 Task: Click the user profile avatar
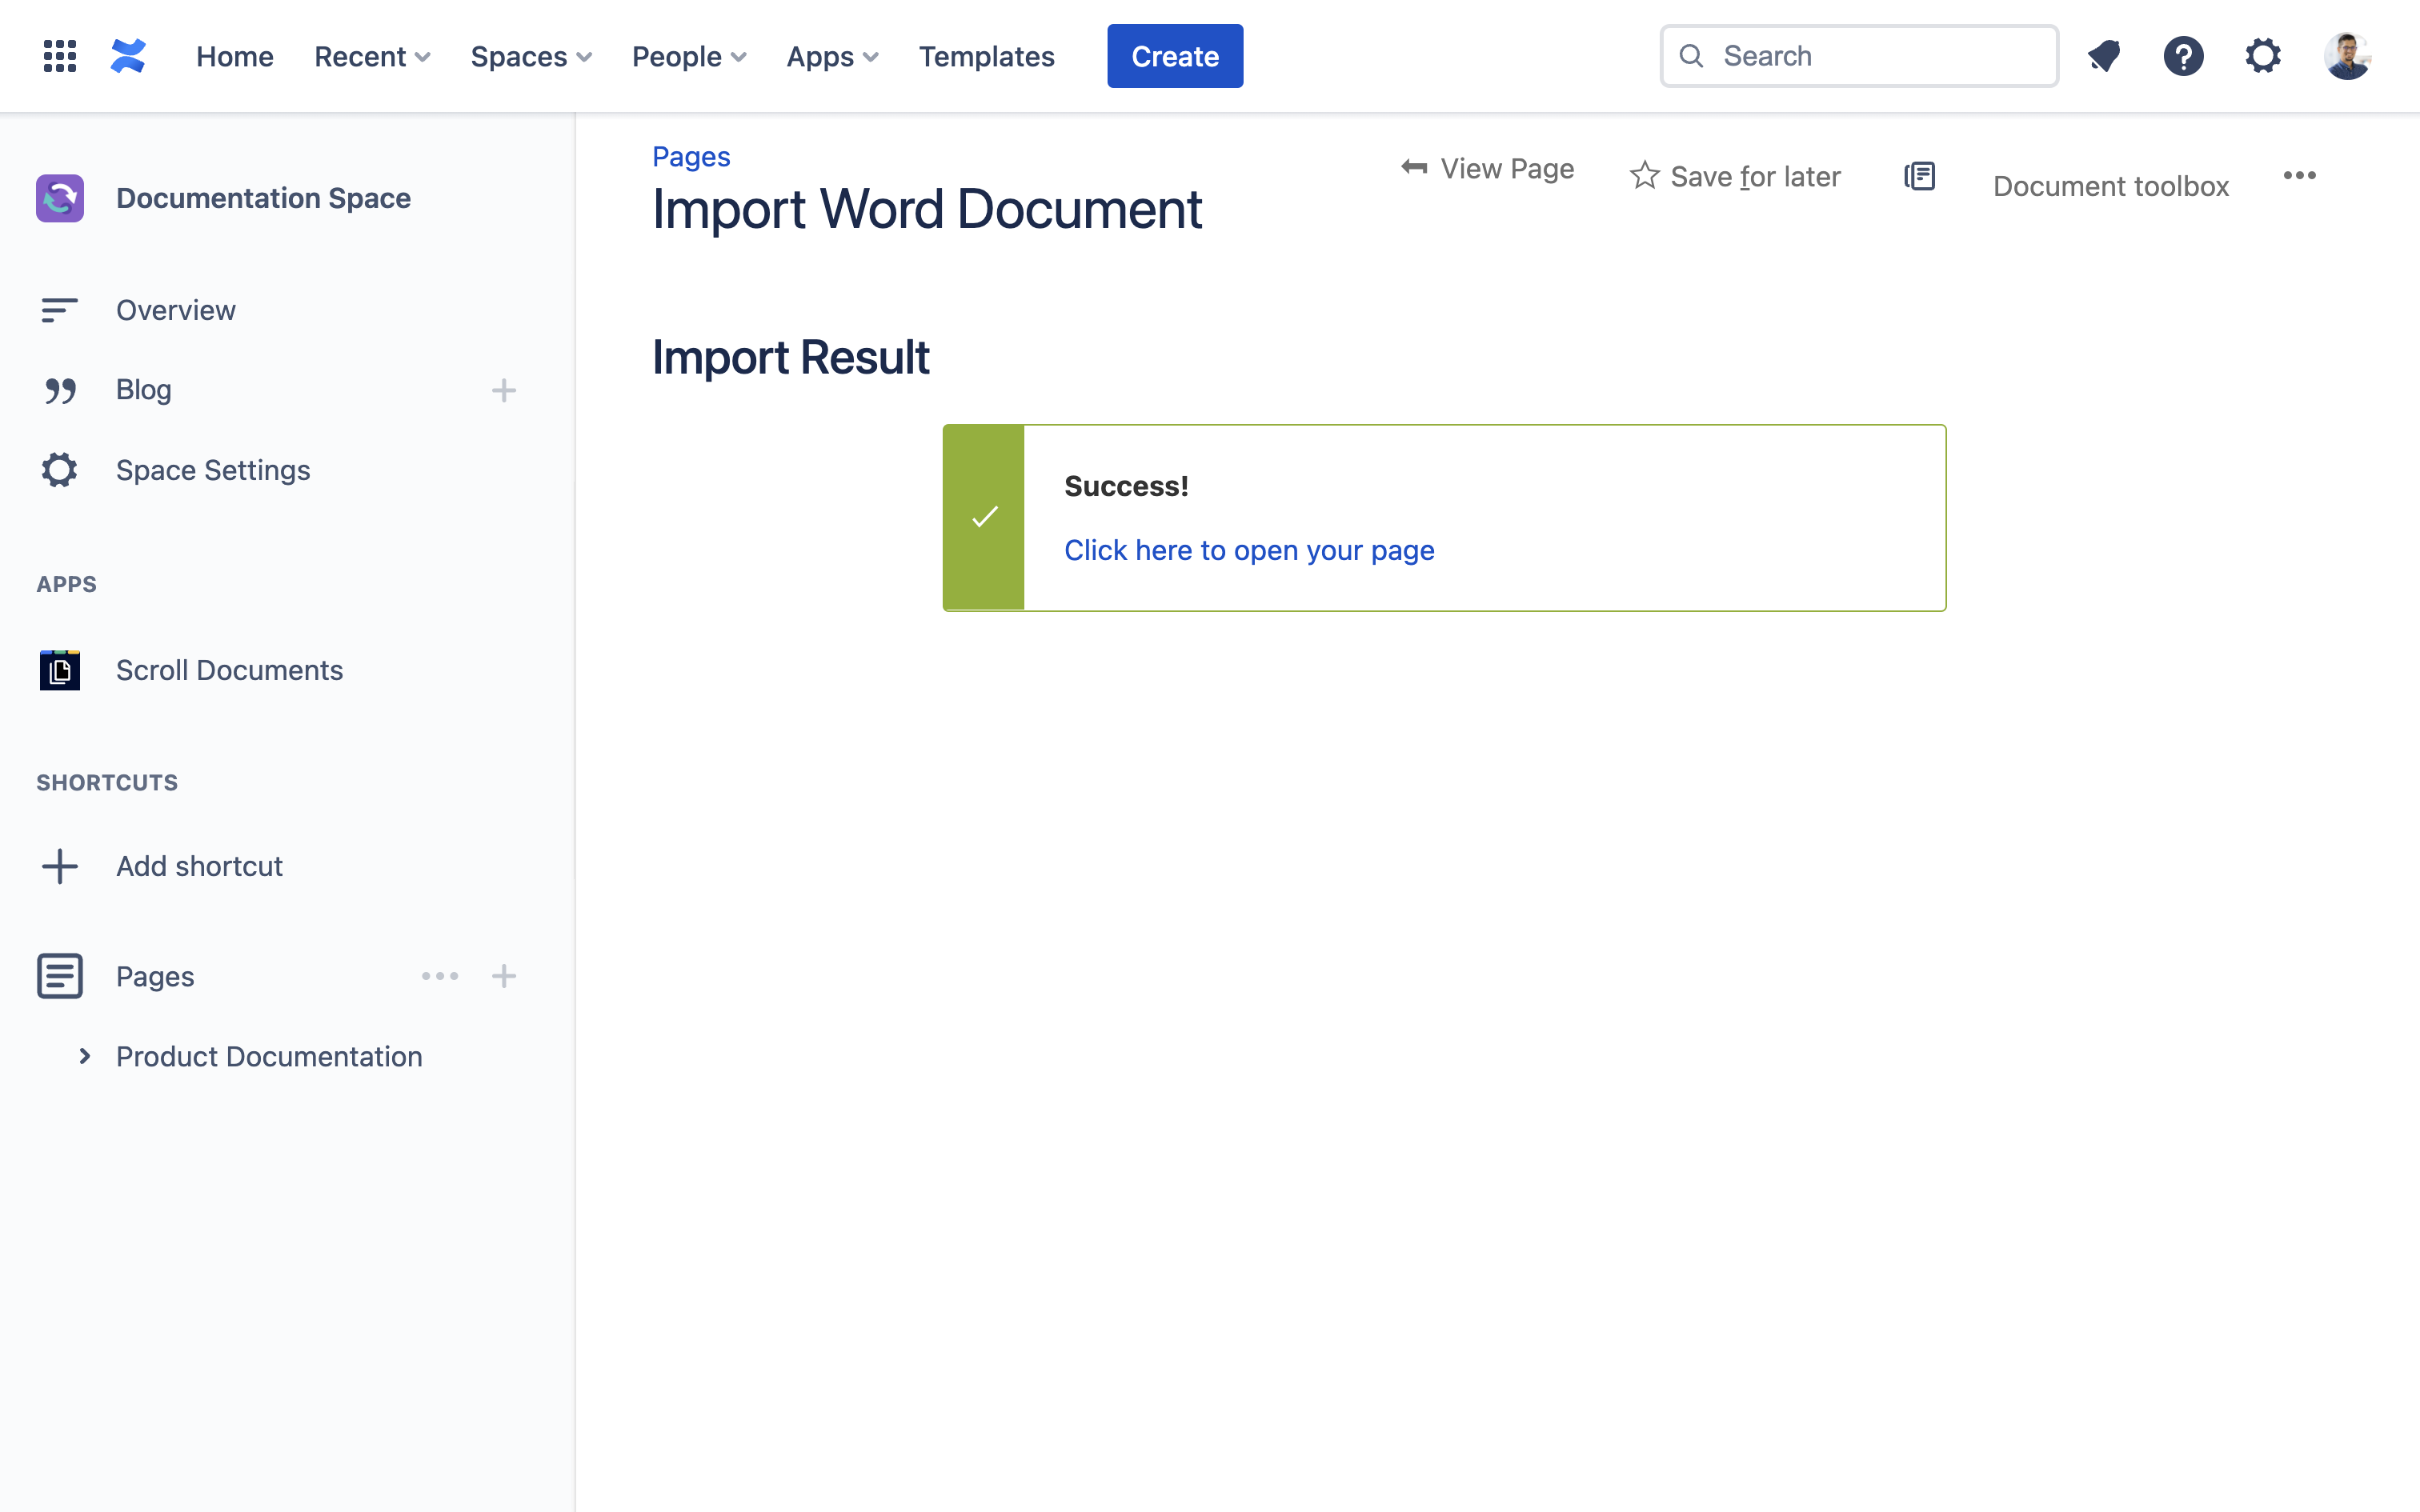pyautogui.click(x=2346, y=56)
